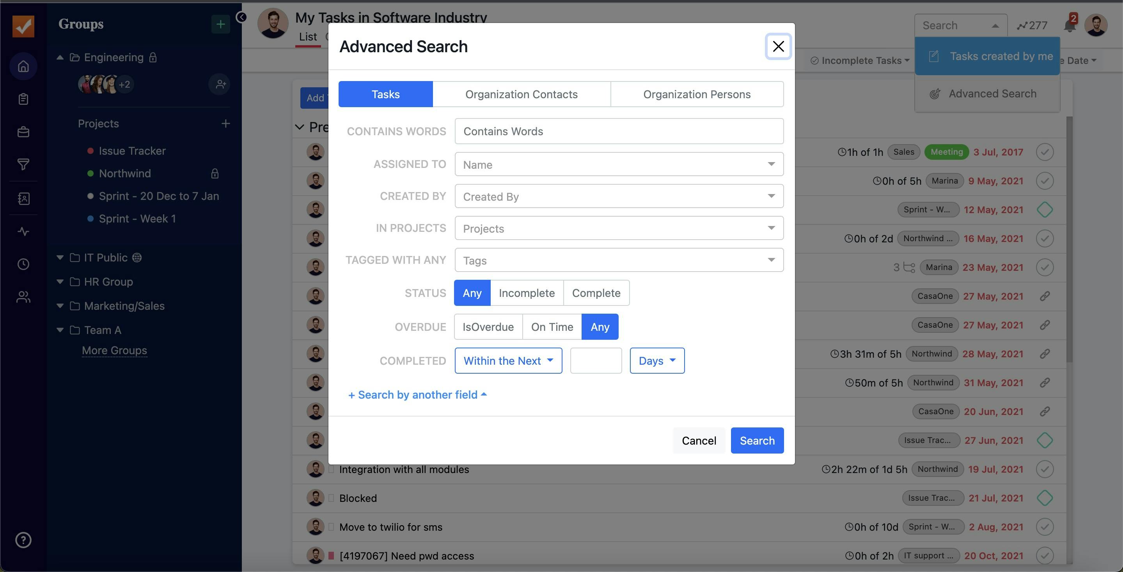Select Incomplete status option
The image size is (1123, 572).
527,293
